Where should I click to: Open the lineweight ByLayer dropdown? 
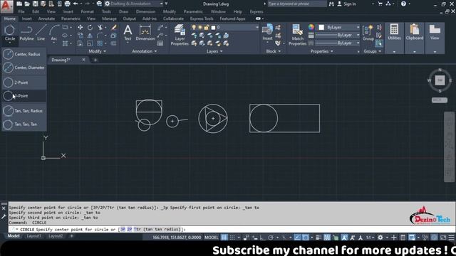coord(337,35)
